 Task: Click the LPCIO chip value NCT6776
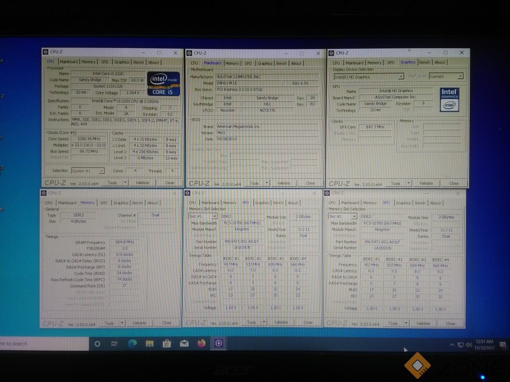point(267,110)
